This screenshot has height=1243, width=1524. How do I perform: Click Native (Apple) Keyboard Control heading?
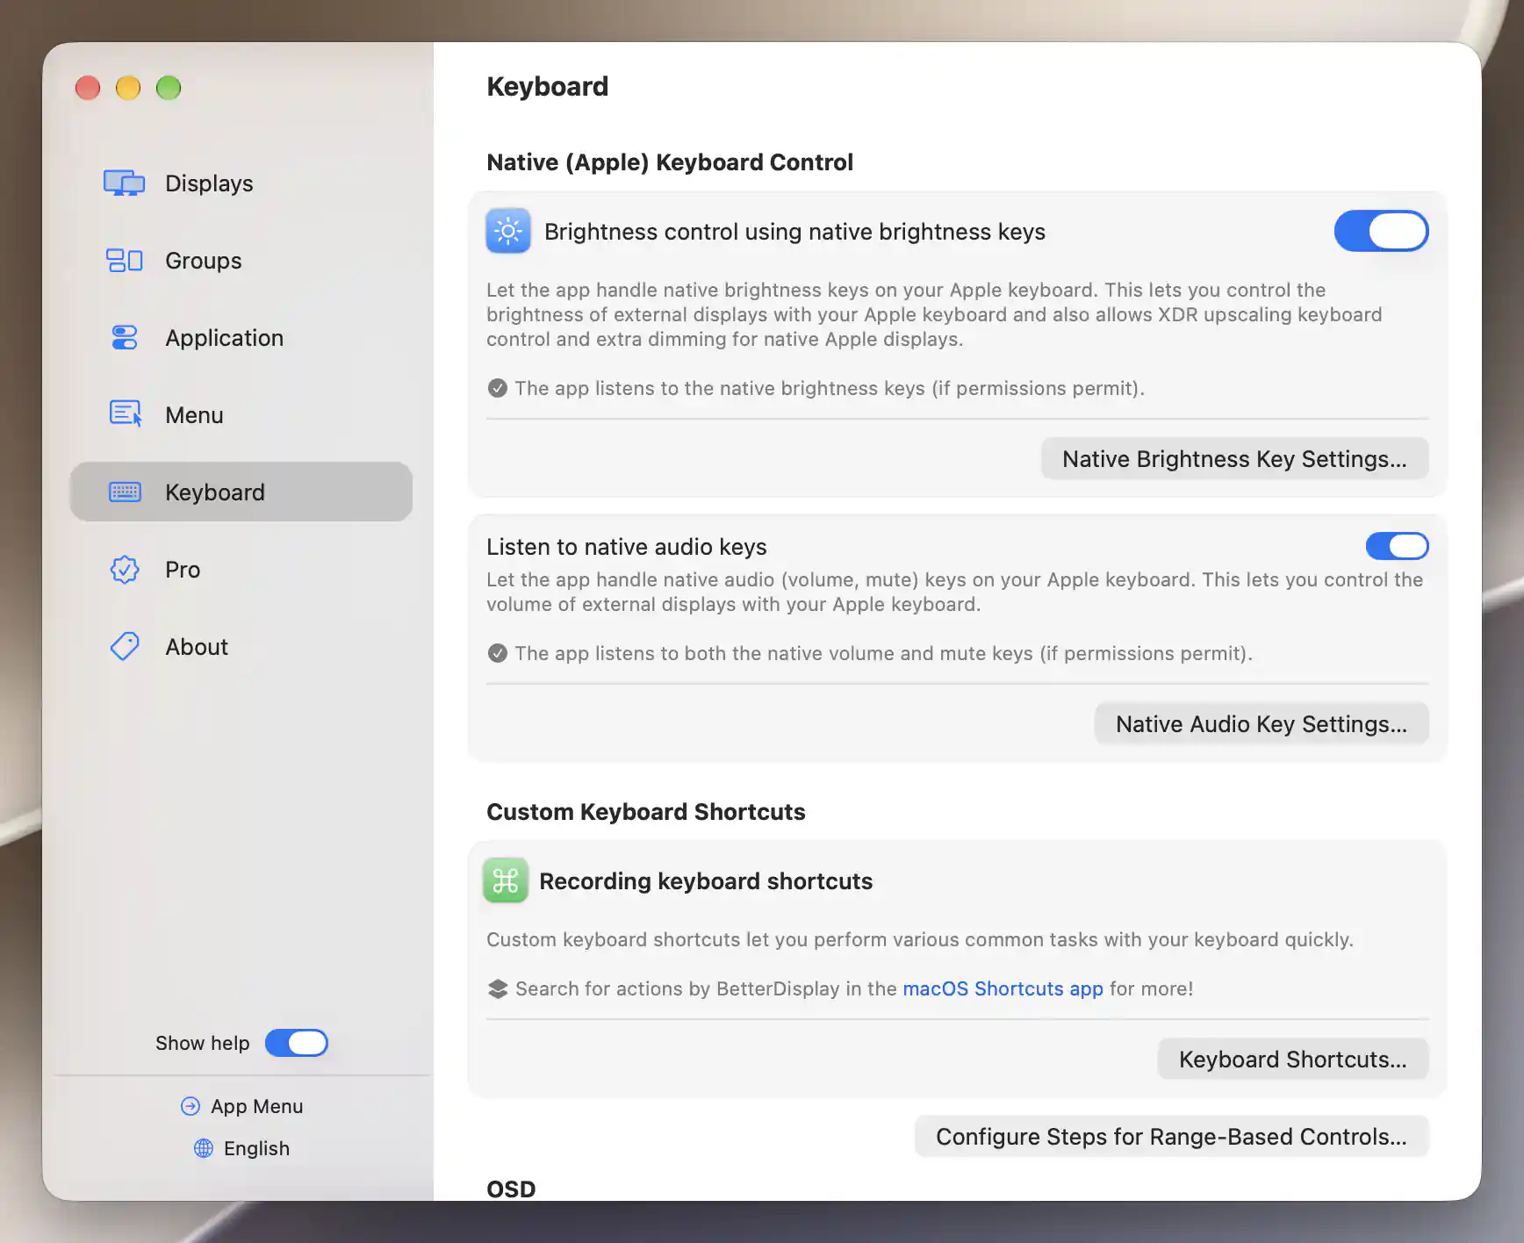[x=670, y=162]
